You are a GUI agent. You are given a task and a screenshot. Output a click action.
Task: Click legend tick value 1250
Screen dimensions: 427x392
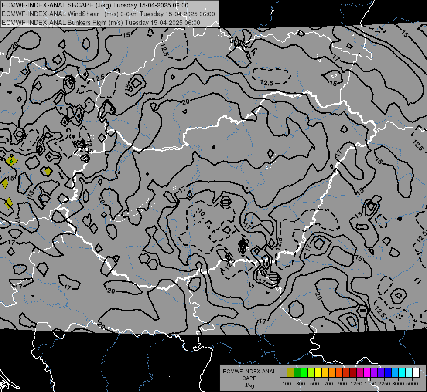[x=356, y=384]
